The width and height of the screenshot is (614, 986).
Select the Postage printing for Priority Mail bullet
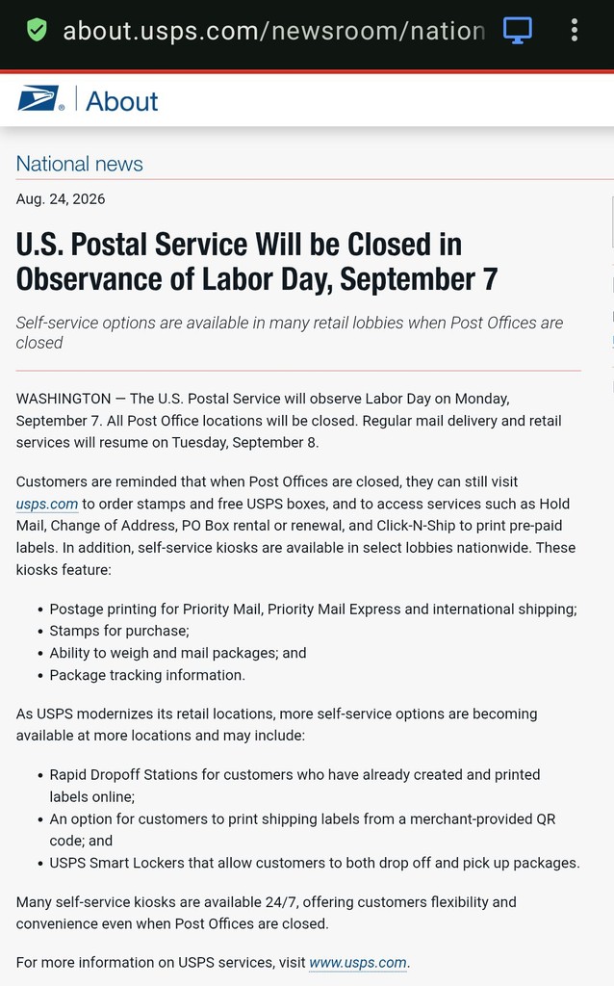tap(313, 610)
